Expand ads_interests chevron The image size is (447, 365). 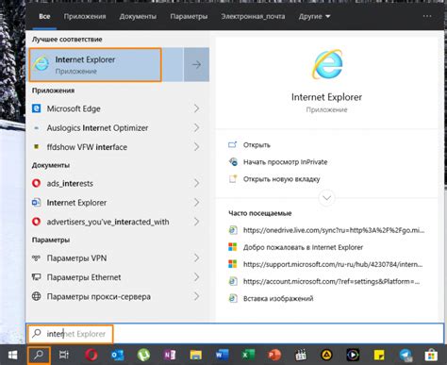pos(196,183)
